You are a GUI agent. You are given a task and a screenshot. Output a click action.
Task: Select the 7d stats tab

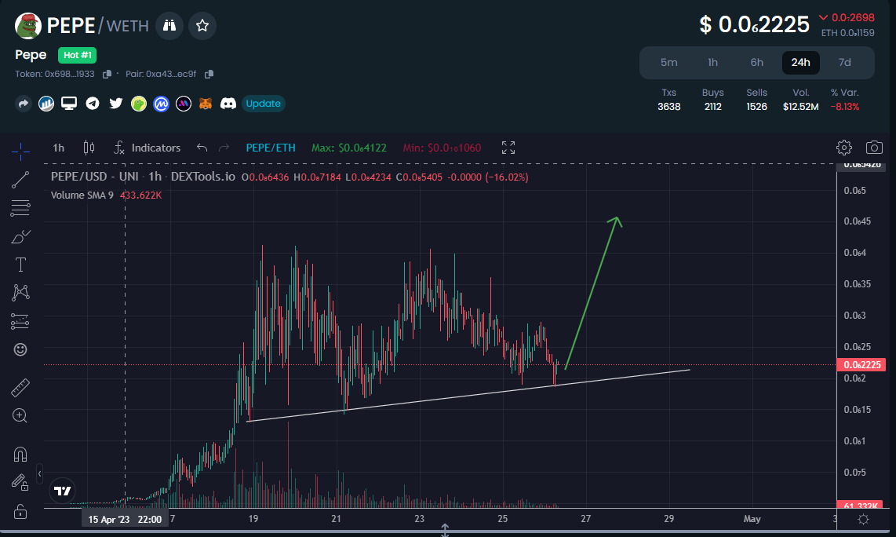[844, 62]
